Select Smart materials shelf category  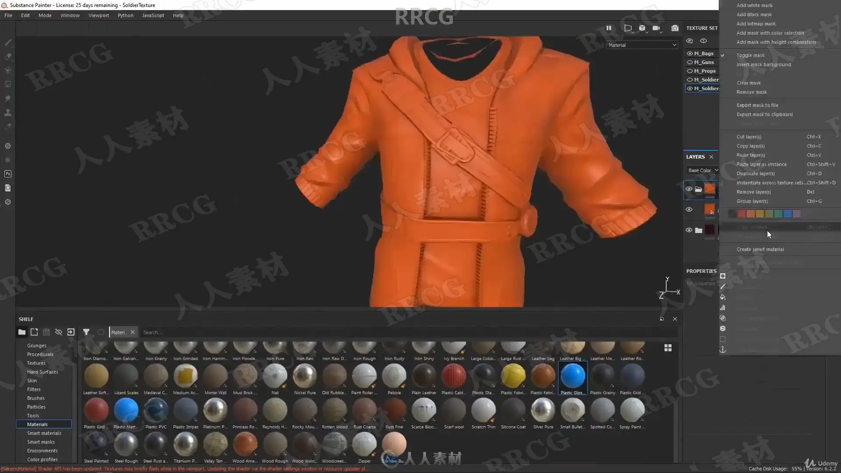click(x=44, y=433)
